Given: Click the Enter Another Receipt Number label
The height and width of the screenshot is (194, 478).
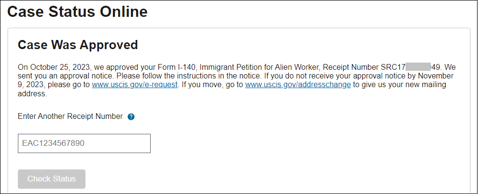Looking at the screenshot, I should click(70, 116).
